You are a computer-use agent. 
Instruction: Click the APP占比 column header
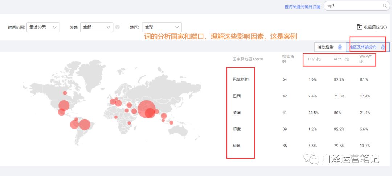pyautogui.click(x=341, y=59)
